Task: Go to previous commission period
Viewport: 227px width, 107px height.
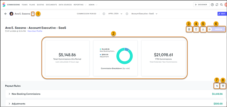Action: [104, 14]
